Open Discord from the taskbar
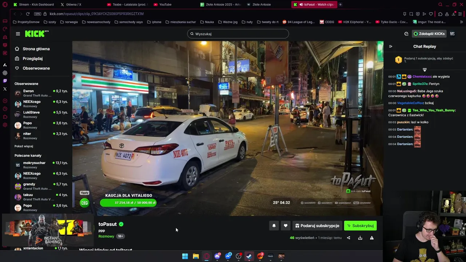 pyautogui.click(x=217, y=256)
